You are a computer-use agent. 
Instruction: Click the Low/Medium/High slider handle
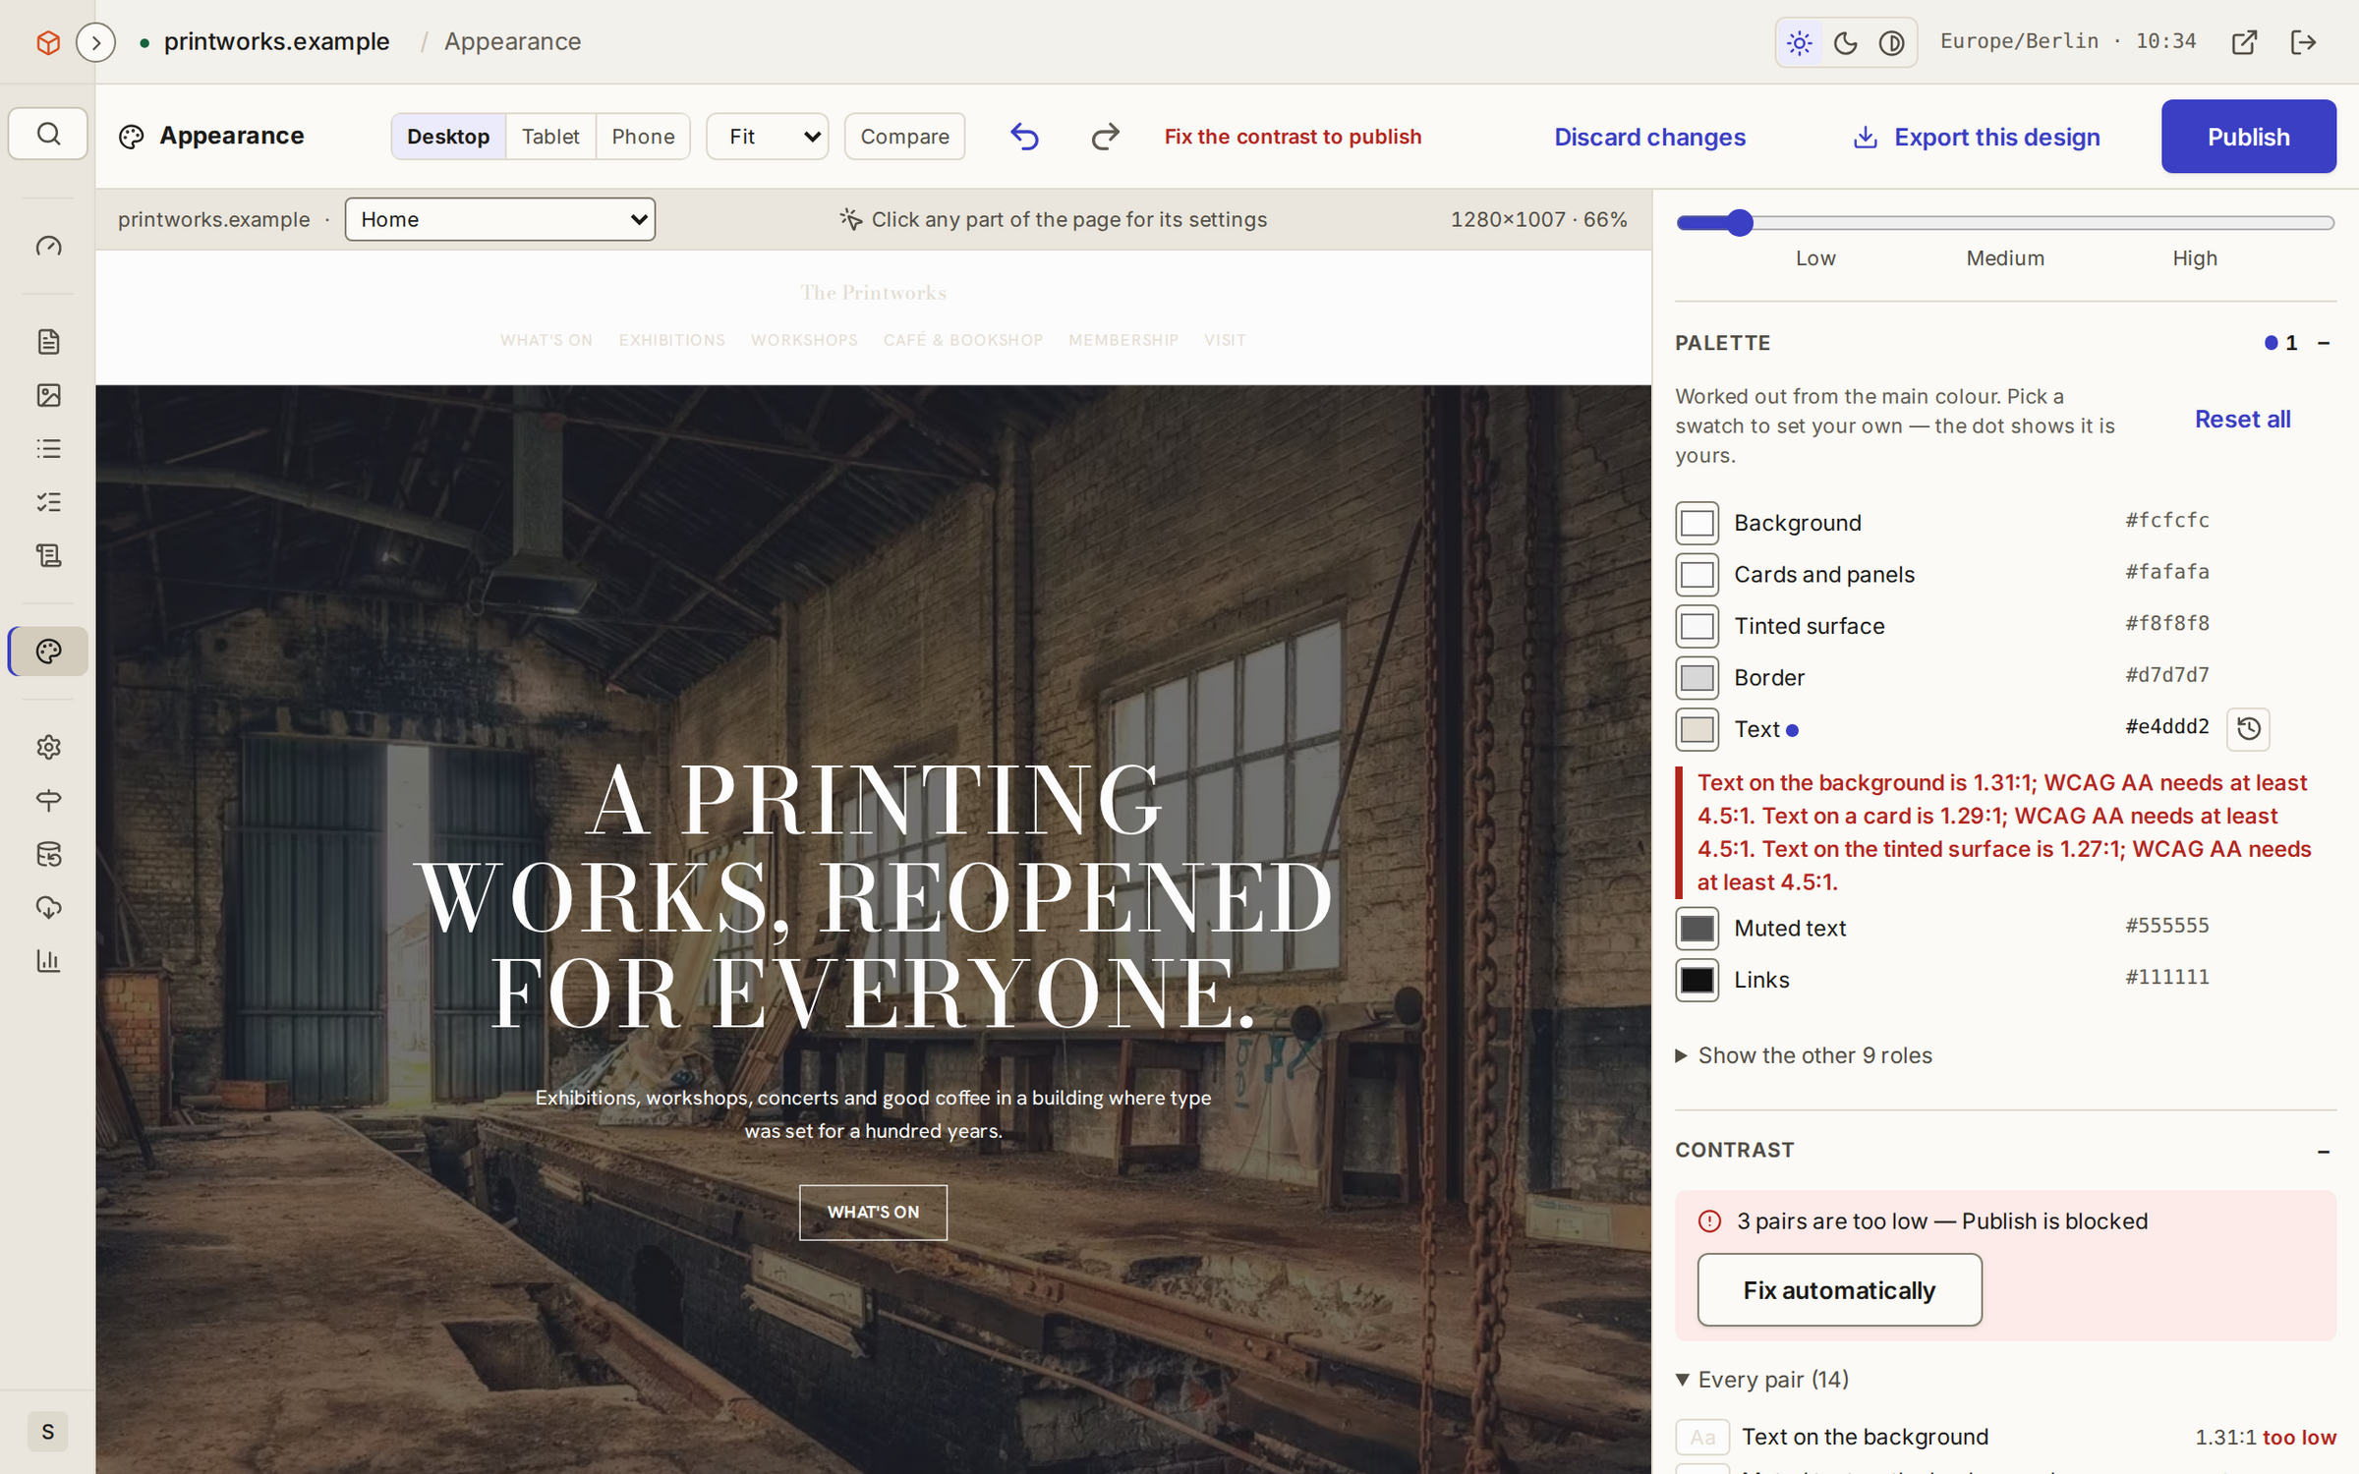click(x=1740, y=223)
